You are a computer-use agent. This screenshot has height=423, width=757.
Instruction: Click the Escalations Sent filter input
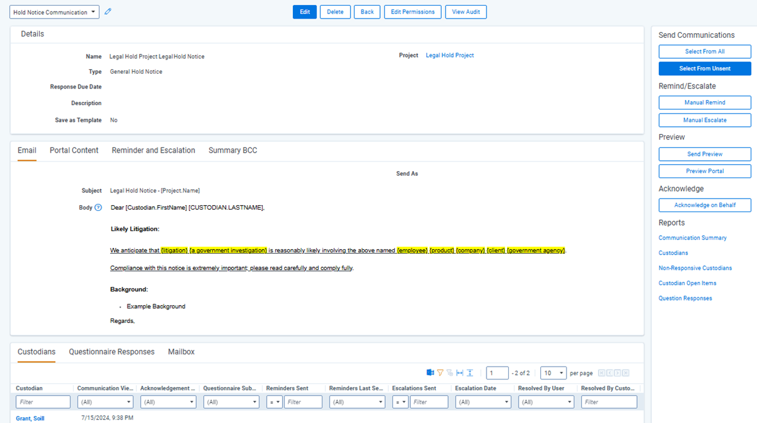pyautogui.click(x=429, y=402)
